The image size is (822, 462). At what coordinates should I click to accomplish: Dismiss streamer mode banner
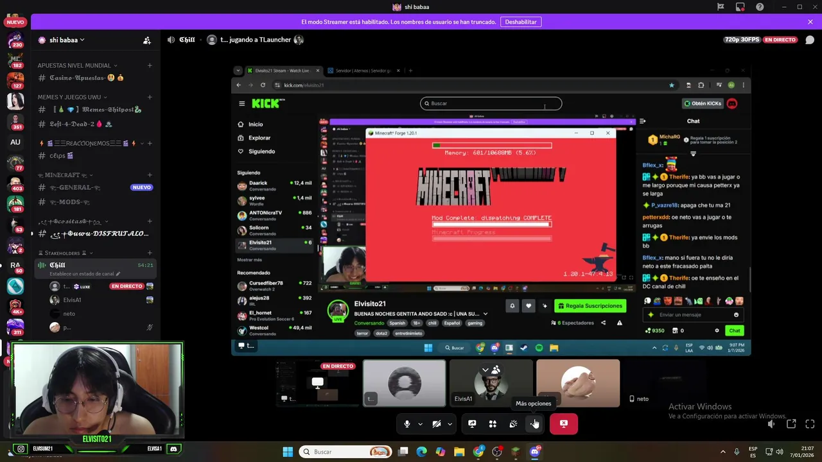[810, 22]
